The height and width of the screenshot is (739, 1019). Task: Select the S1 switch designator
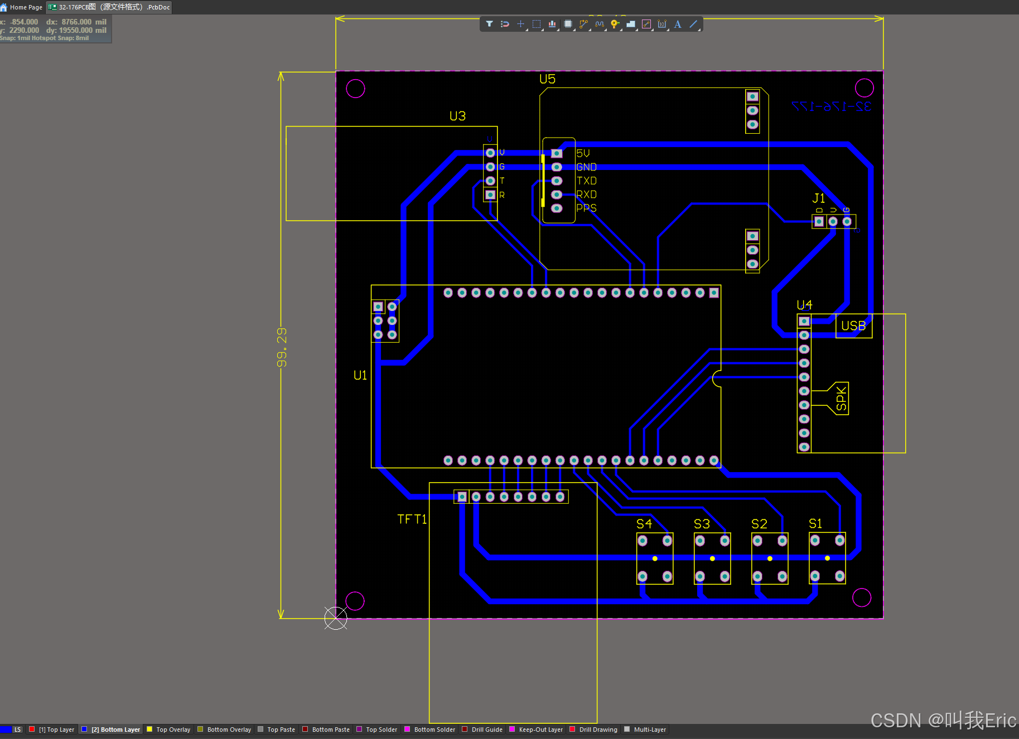815,524
